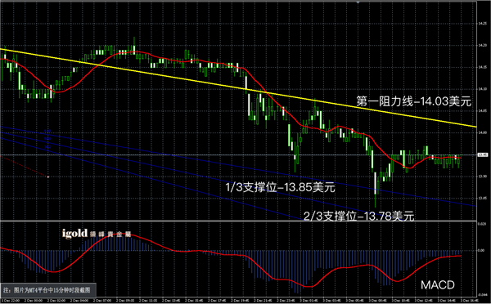Click the 第一阻力线–14.03美元 resistance label
The image size is (491, 304).
(413, 101)
